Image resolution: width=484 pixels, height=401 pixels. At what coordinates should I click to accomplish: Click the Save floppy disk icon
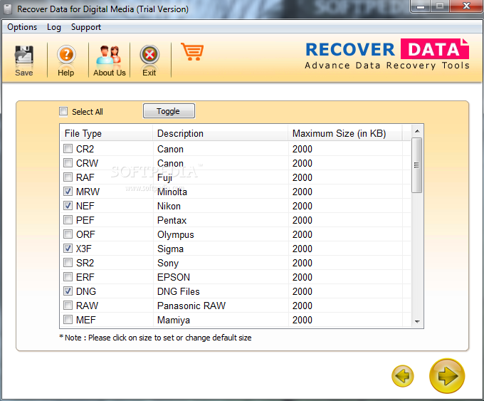(x=23, y=55)
